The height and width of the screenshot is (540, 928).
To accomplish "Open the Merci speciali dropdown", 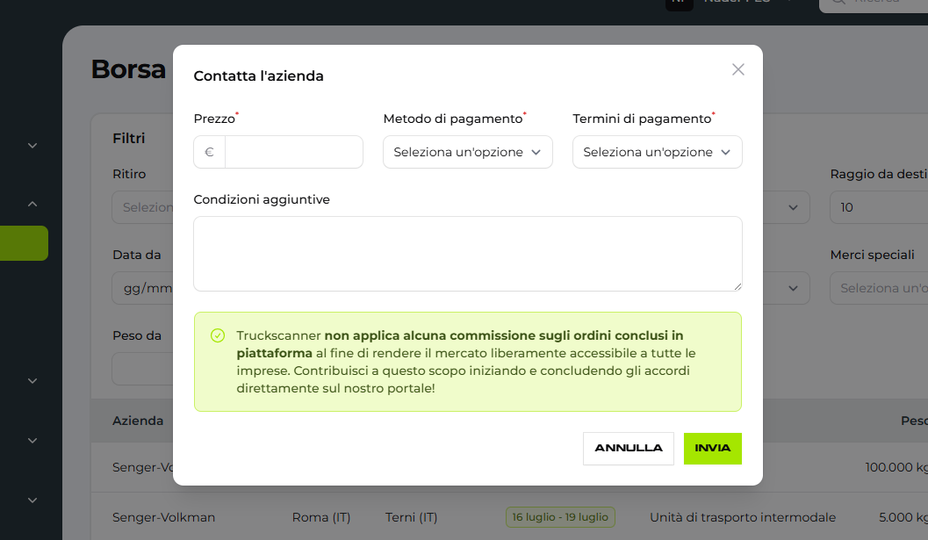I will click(x=879, y=288).
